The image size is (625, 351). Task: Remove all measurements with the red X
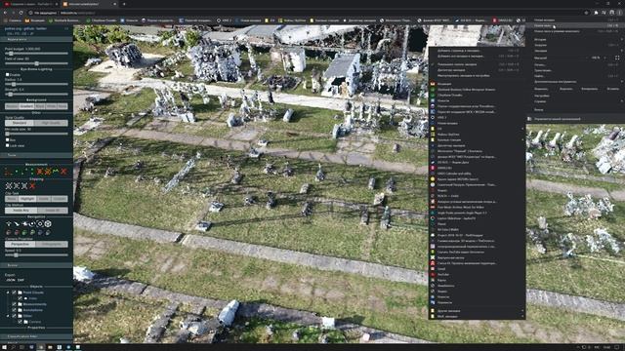point(63,172)
